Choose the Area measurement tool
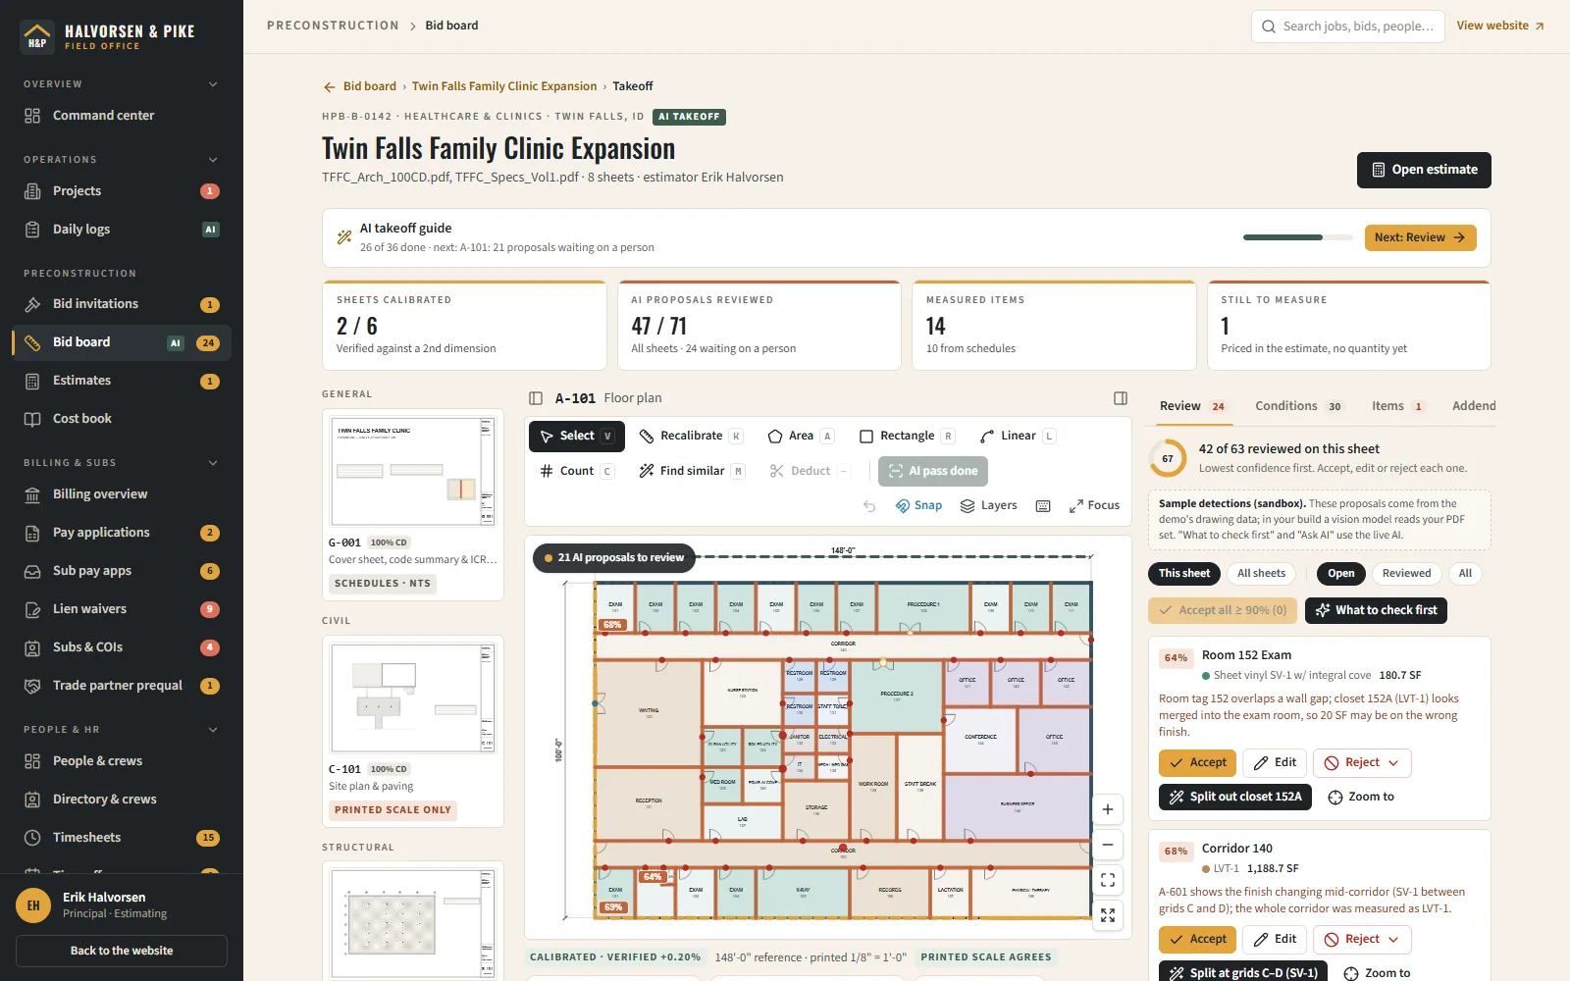 coord(801,437)
